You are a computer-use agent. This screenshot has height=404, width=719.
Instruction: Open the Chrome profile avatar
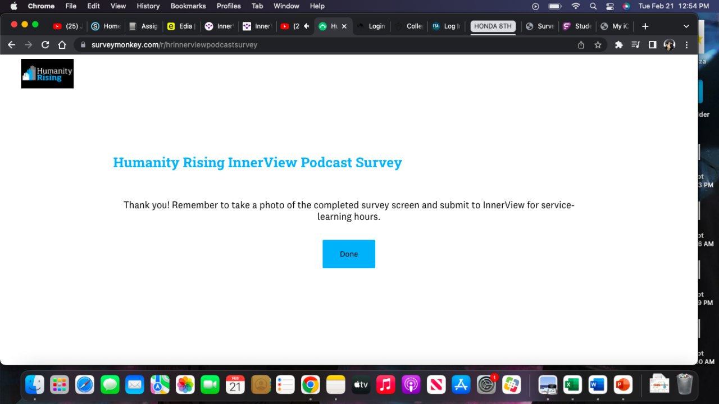(669, 45)
